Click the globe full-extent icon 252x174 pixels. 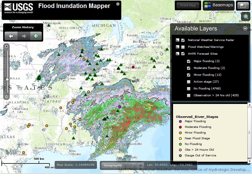(36, 36)
